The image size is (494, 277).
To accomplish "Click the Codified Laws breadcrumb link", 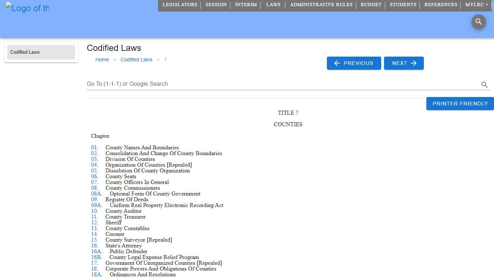I will point(136,60).
